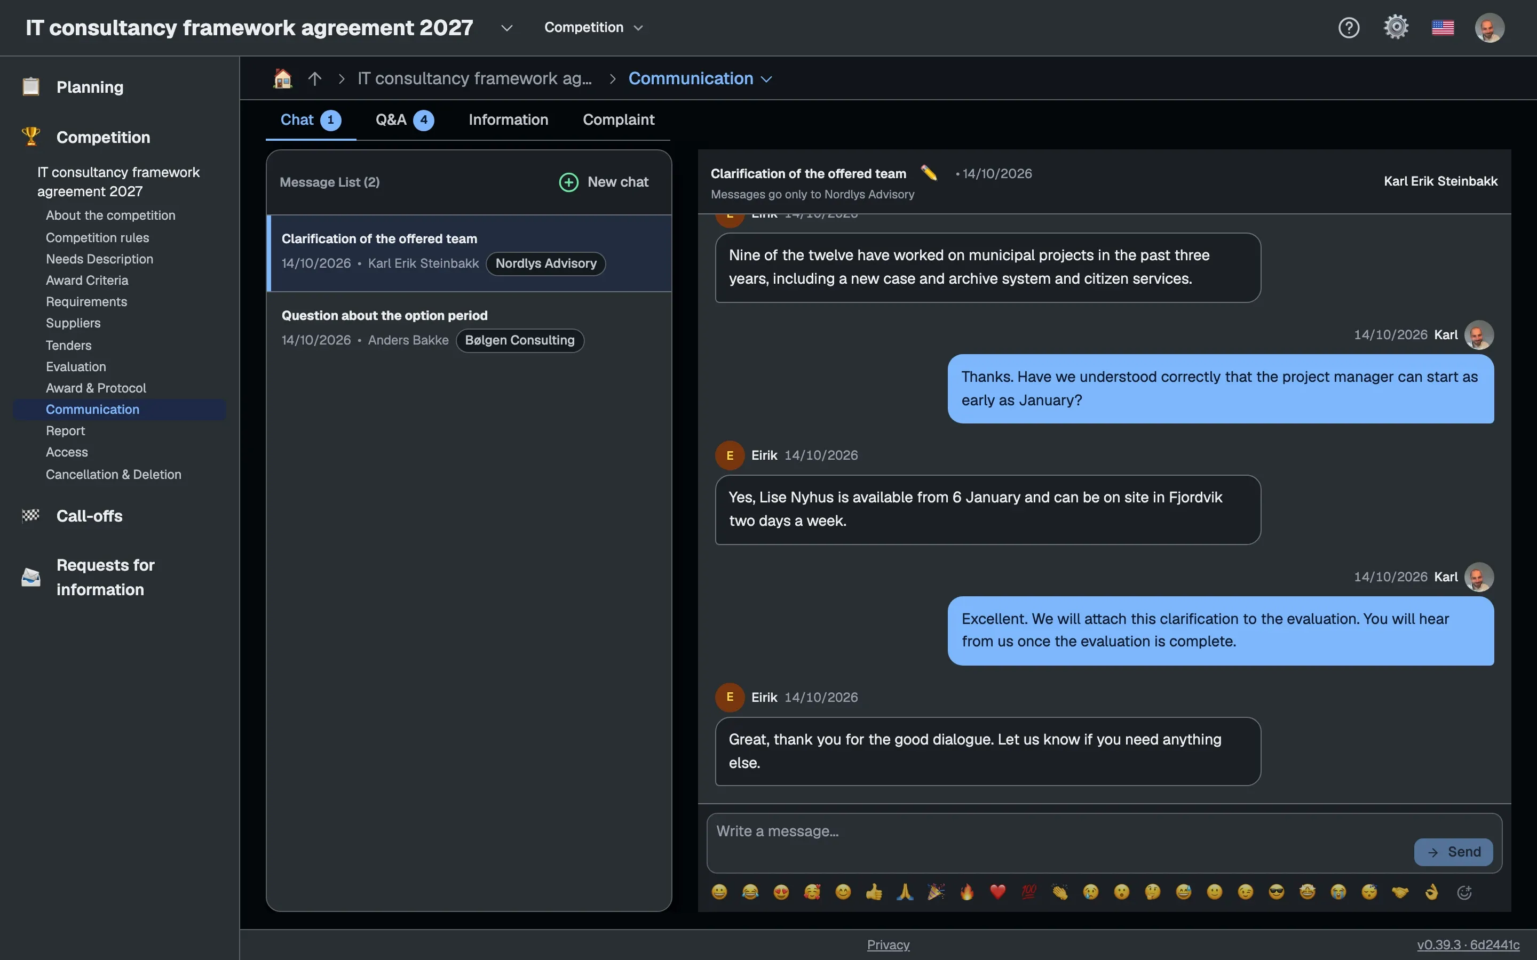Click the IT consultancy framework breadcrumb
Screen dimensions: 1537x960
(474, 79)
